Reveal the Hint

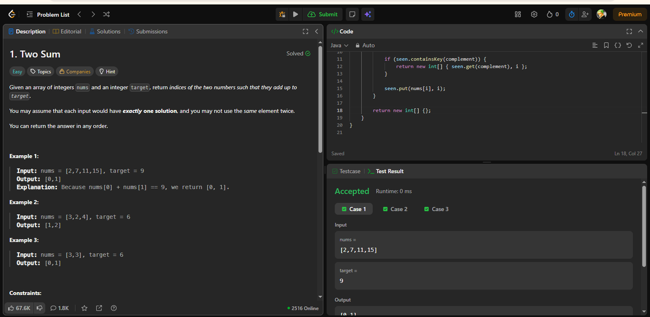[x=107, y=71]
